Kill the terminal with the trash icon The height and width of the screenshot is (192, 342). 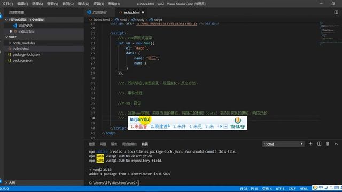click(328, 143)
